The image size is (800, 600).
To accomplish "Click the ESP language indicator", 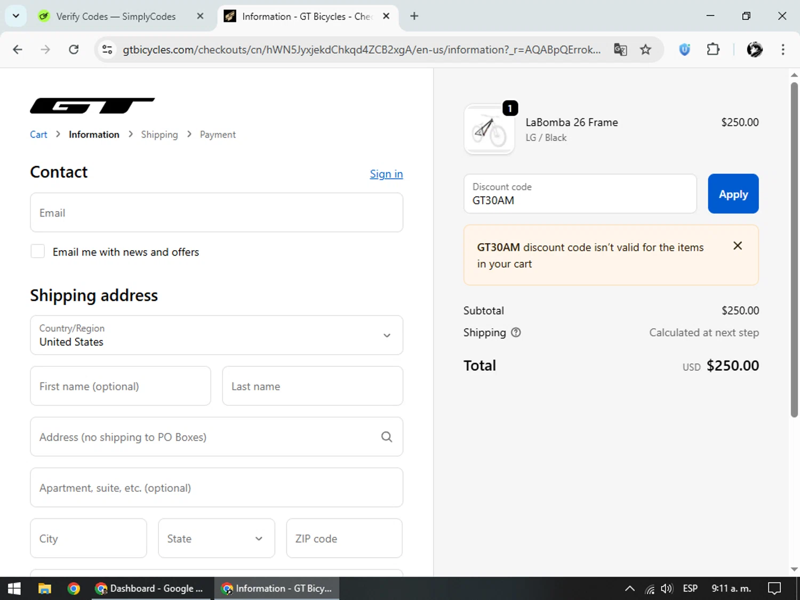I will pos(690,588).
